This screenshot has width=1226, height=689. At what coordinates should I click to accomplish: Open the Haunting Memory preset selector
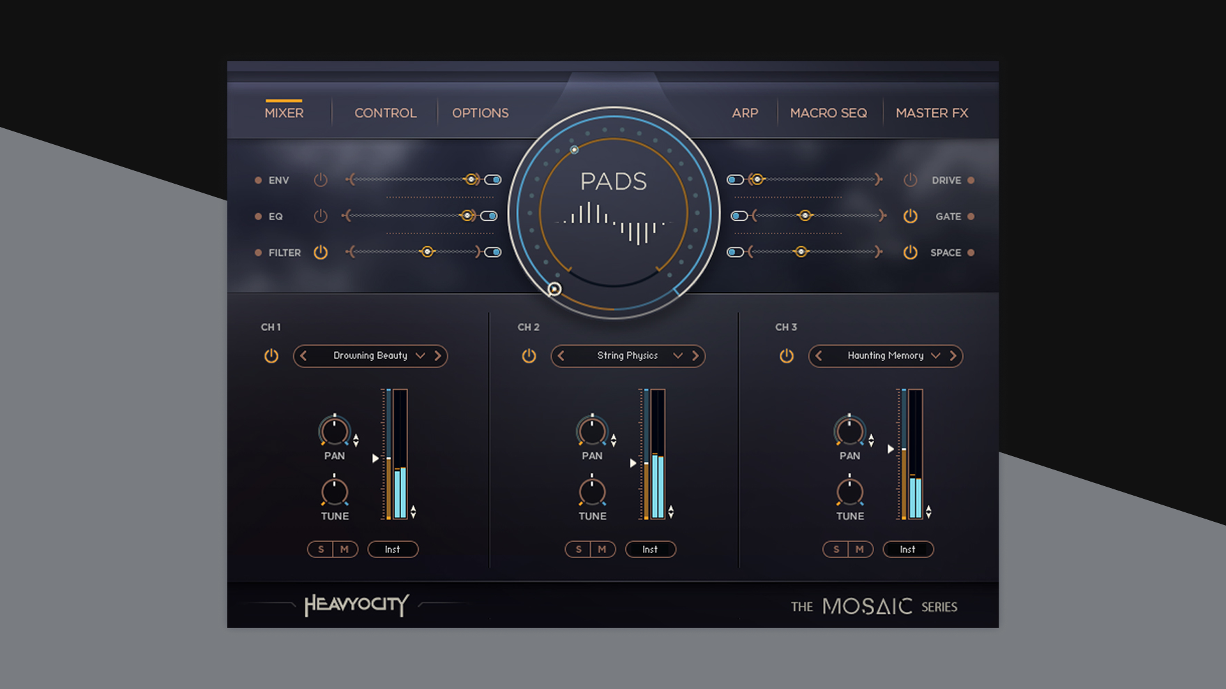pos(935,356)
